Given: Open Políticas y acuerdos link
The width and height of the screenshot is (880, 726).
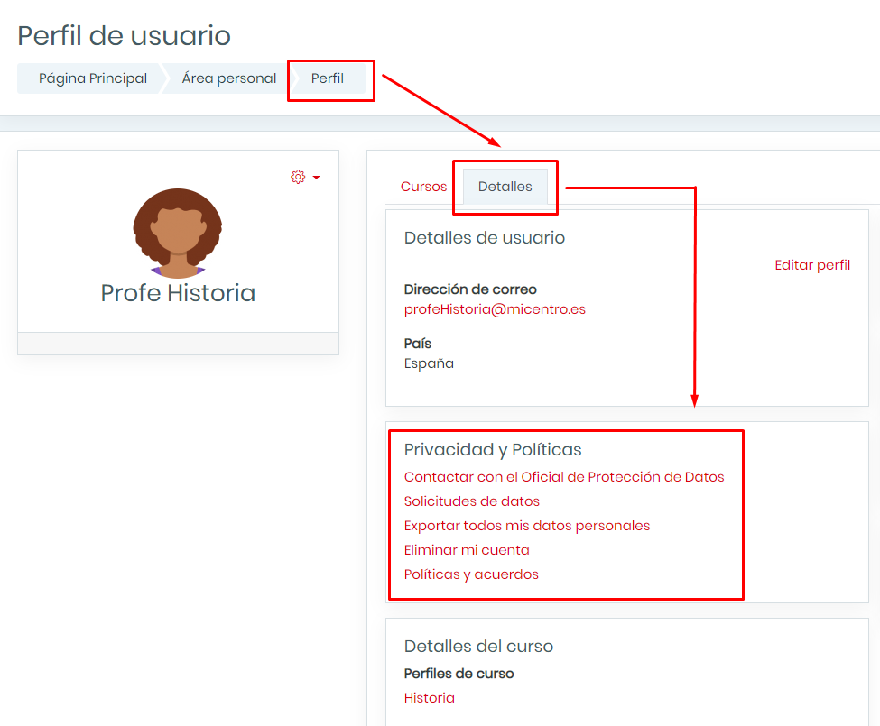Looking at the screenshot, I should coord(471,574).
